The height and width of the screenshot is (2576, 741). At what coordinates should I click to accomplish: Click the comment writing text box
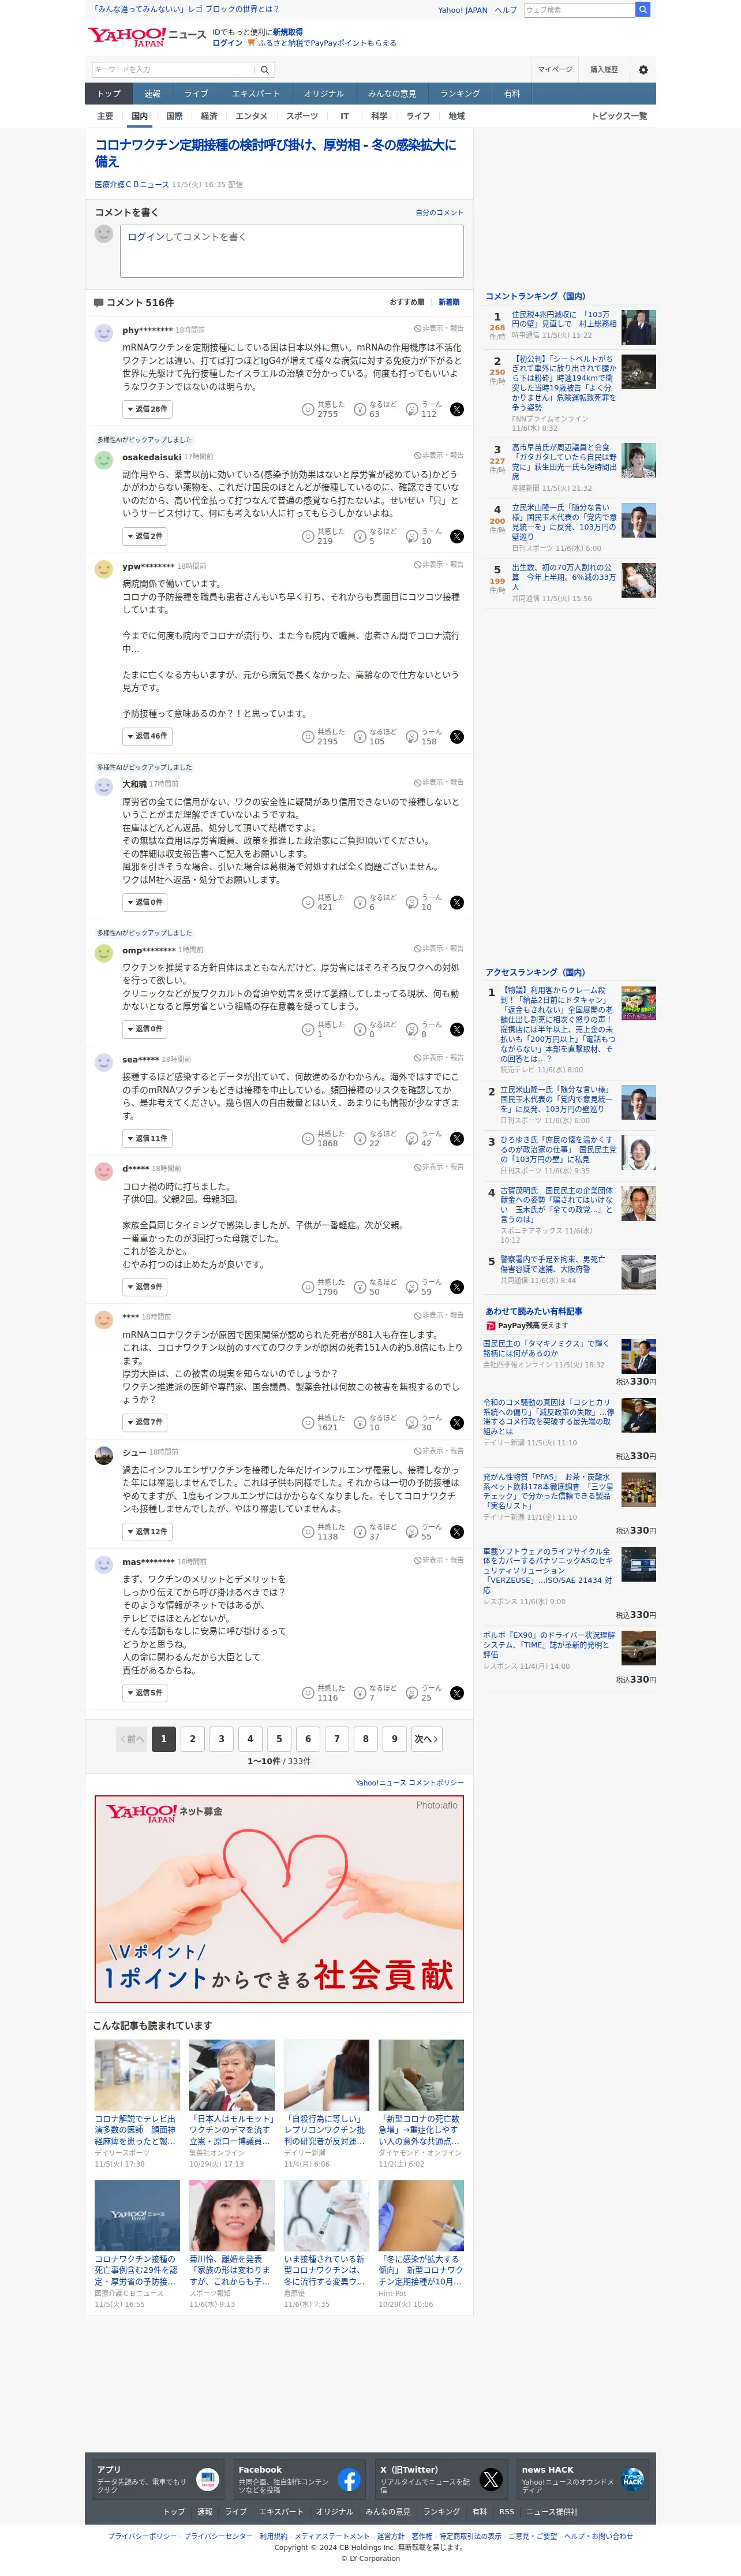tap(292, 251)
